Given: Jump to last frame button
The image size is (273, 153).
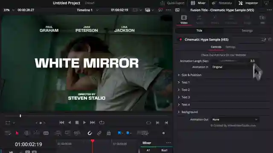Looking at the screenshot, I should pos(93,123).
